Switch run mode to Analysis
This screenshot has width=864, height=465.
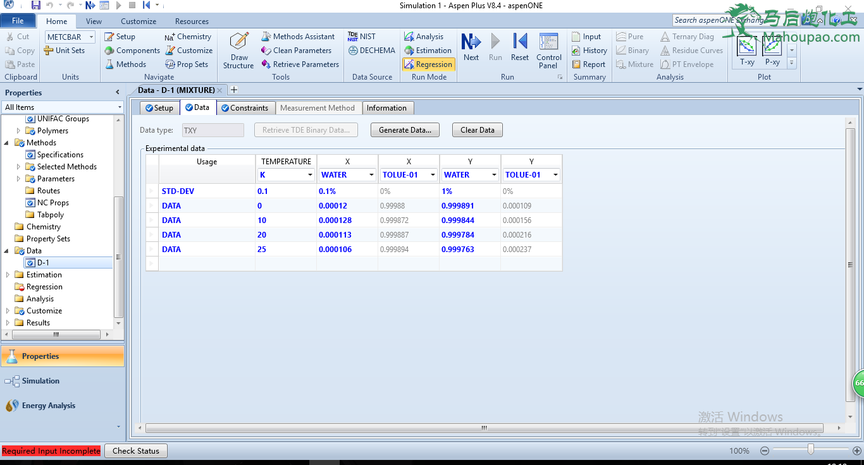coord(424,37)
